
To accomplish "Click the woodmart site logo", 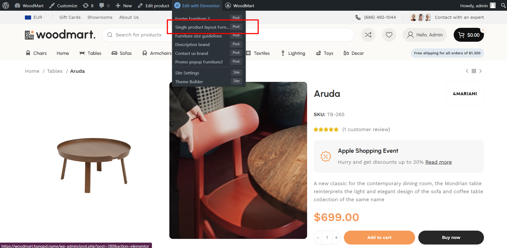I will pyautogui.click(x=60, y=35).
